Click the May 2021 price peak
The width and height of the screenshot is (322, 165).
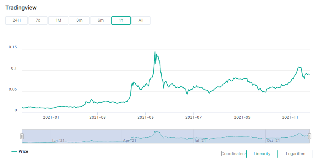[x=155, y=52]
